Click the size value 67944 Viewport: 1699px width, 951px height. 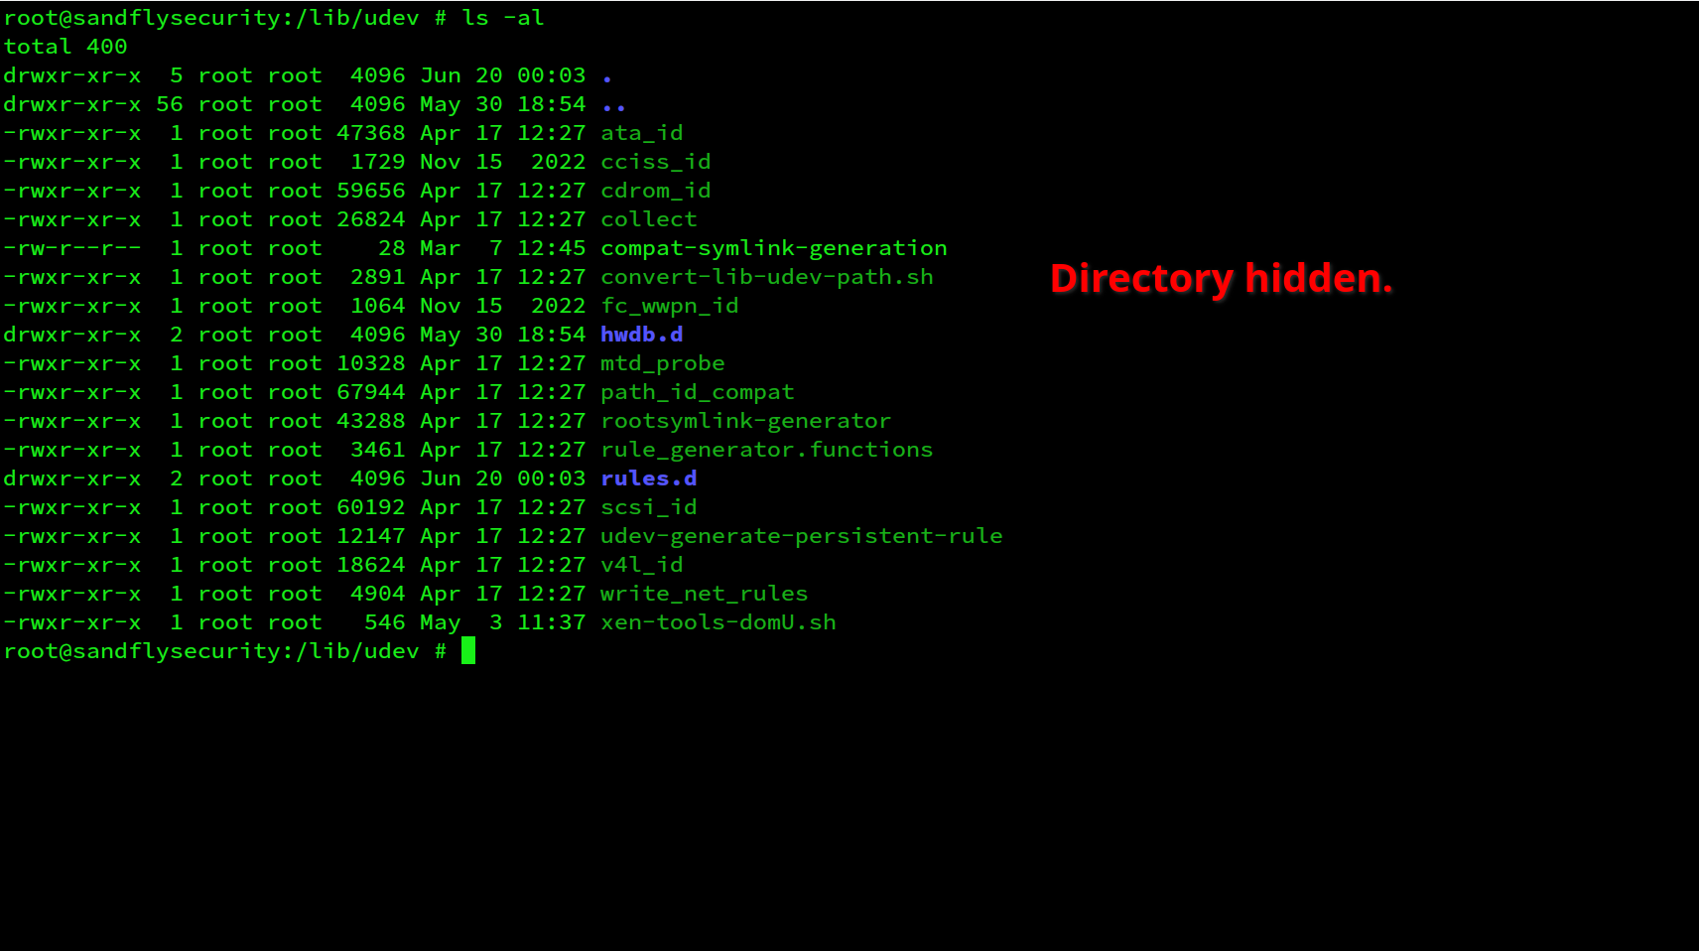(x=370, y=392)
